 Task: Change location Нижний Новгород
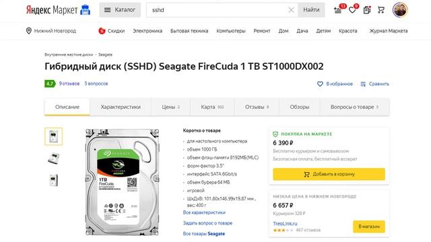[x=51, y=31]
